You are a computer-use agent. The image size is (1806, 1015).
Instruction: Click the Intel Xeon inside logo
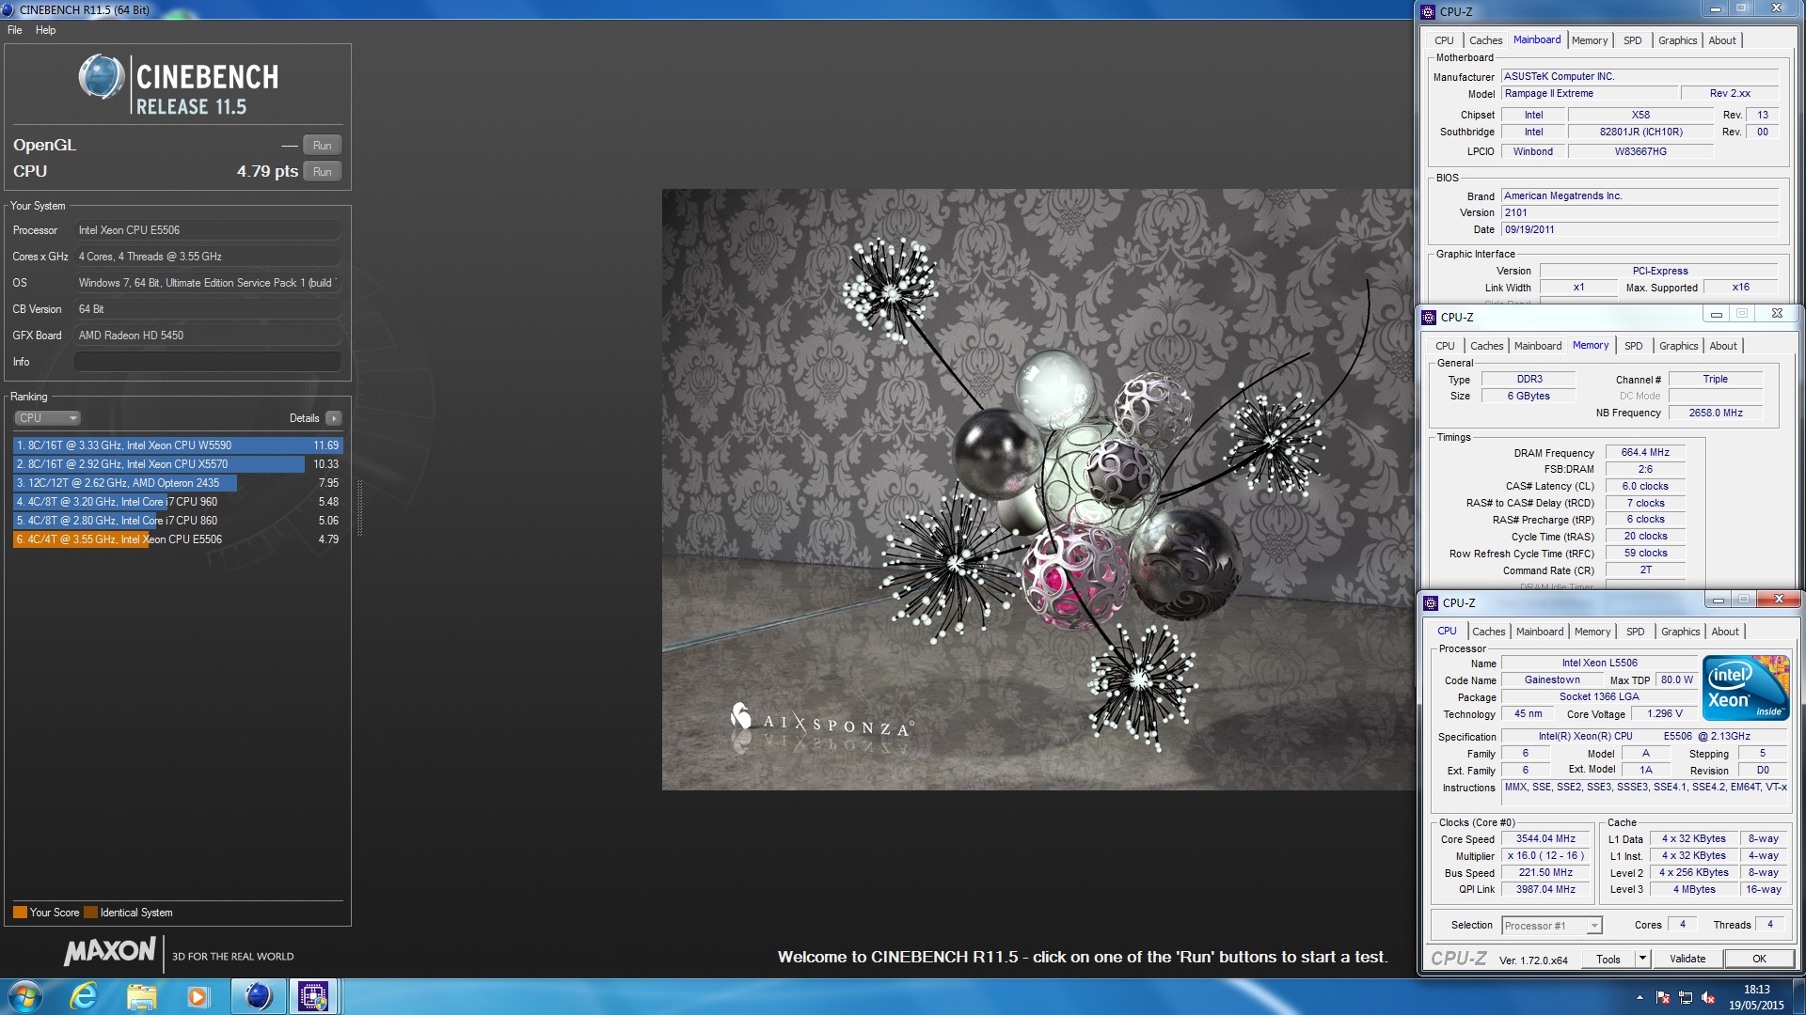(x=1747, y=688)
